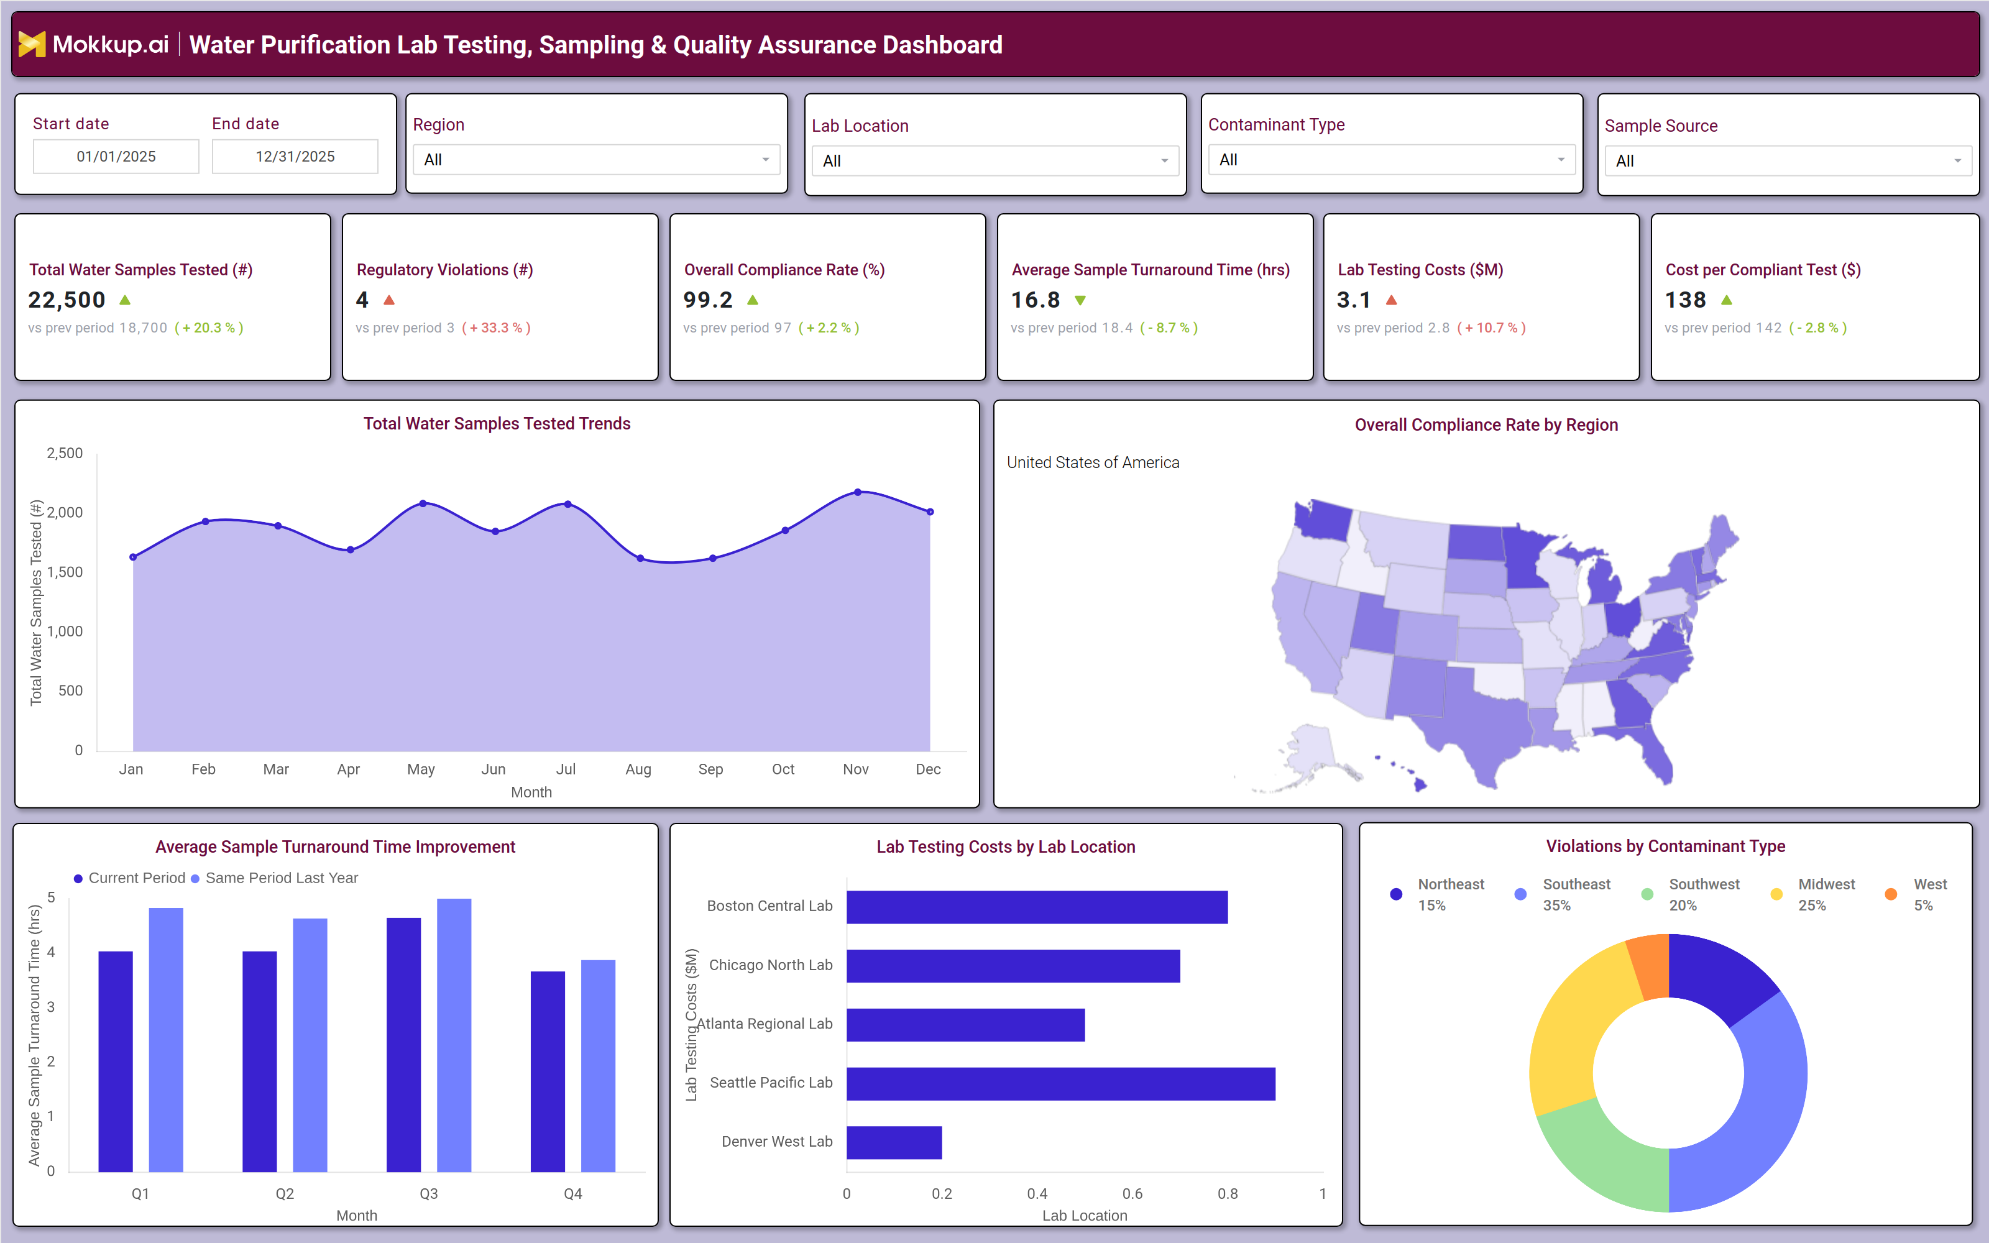Viewport: 1989px width, 1243px height.
Task: Open the Contaminant Type dropdown
Action: tap(1392, 160)
